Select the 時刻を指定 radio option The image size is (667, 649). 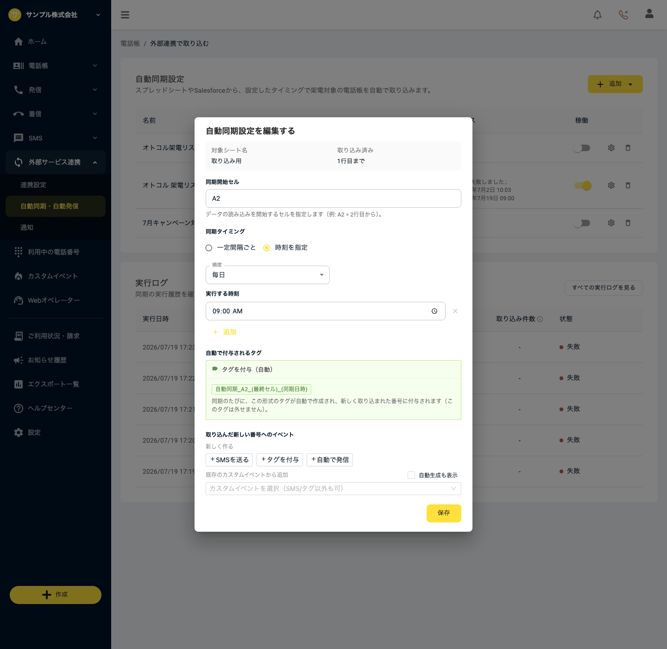pyautogui.click(x=267, y=248)
